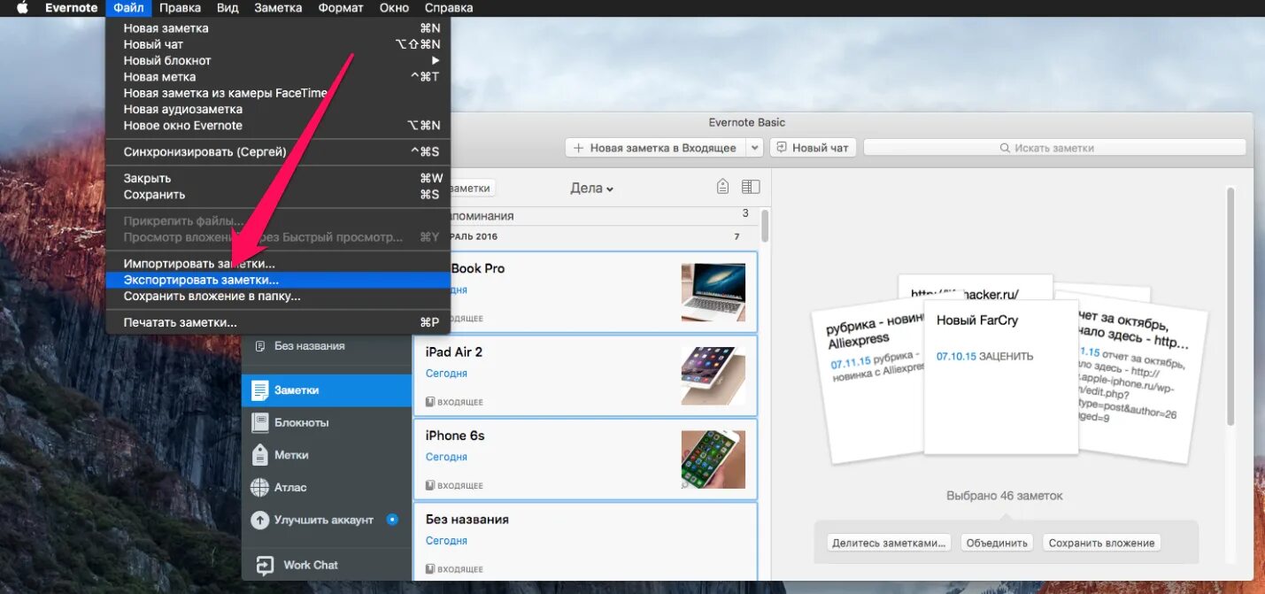Choose Новое окно Evernote

(x=278, y=126)
